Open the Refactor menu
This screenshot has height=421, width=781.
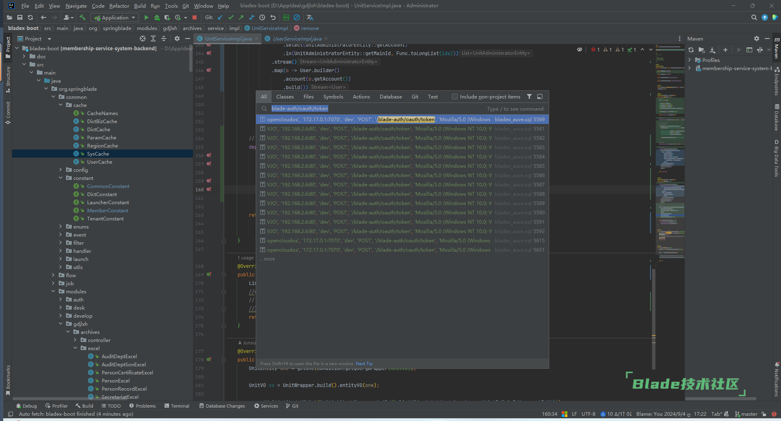119,6
